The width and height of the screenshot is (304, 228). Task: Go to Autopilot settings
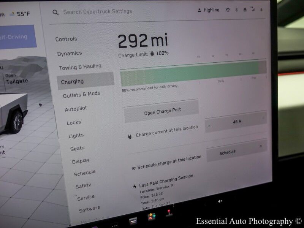tap(76, 109)
